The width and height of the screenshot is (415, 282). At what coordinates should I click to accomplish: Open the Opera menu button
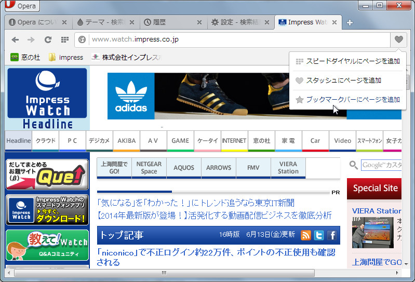coord(22,6)
